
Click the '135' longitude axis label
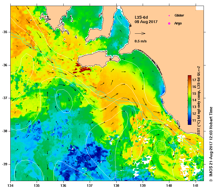(x=37, y=186)
